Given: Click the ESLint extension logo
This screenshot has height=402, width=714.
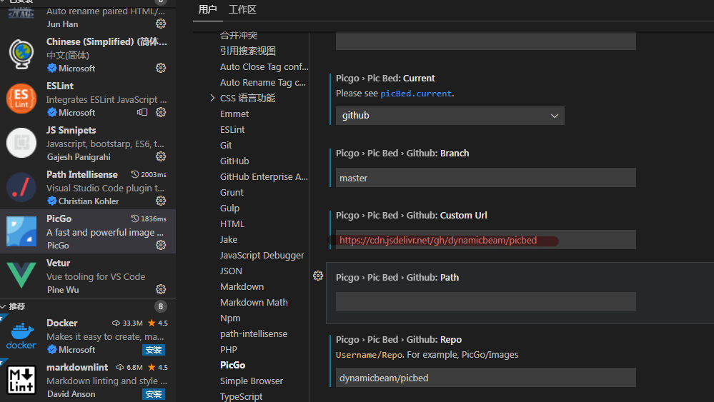Looking at the screenshot, I should 21,99.
